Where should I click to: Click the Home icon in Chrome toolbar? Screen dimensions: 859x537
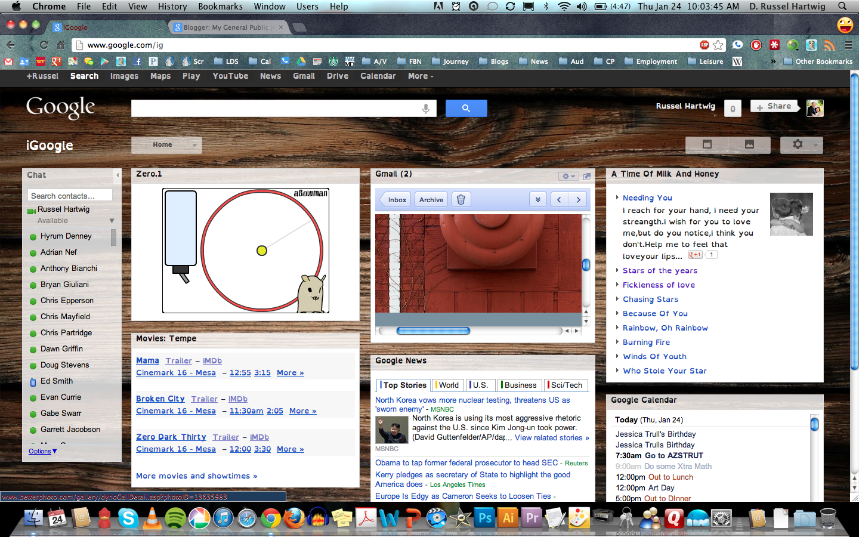coord(60,45)
